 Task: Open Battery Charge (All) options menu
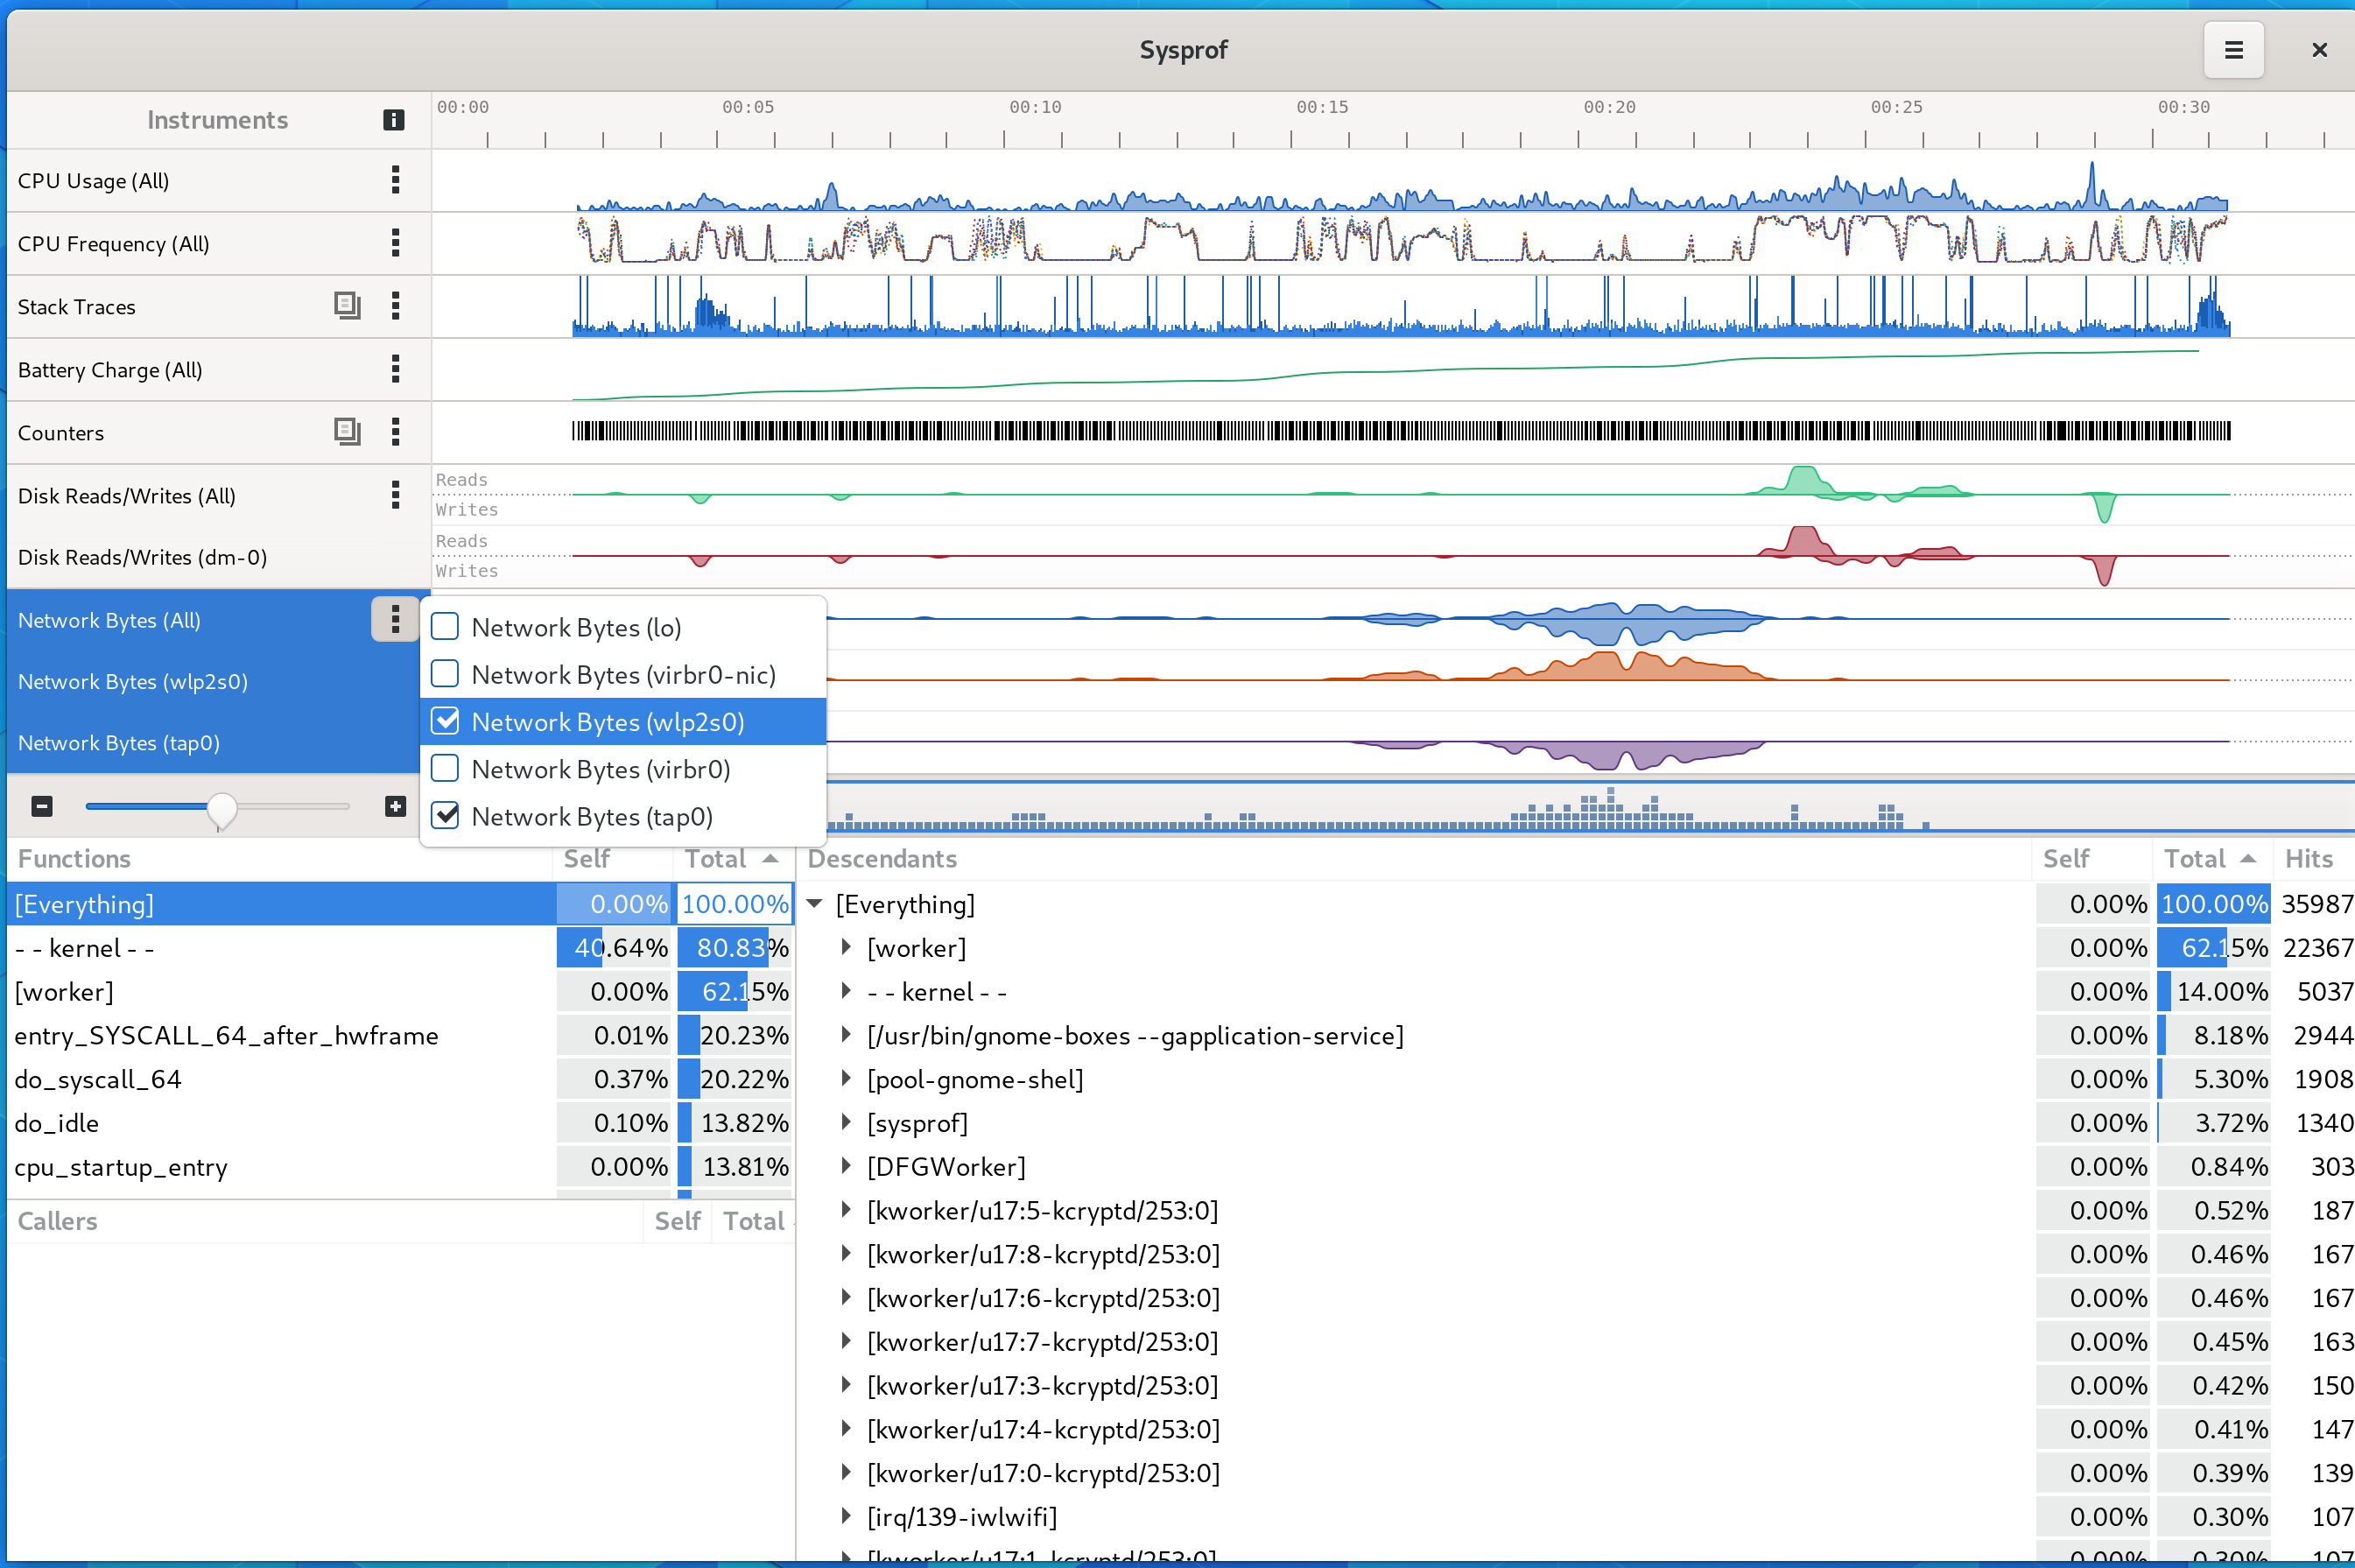click(396, 369)
